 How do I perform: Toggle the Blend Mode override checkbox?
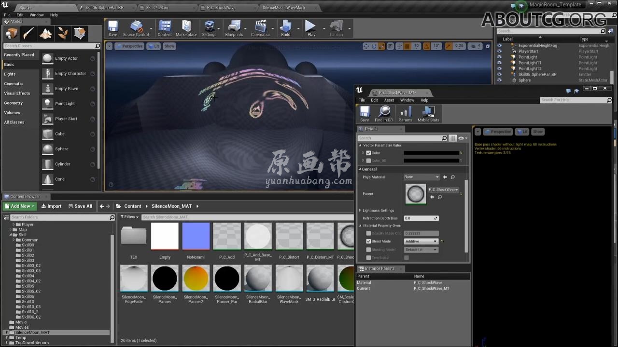[x=368, y=241]
